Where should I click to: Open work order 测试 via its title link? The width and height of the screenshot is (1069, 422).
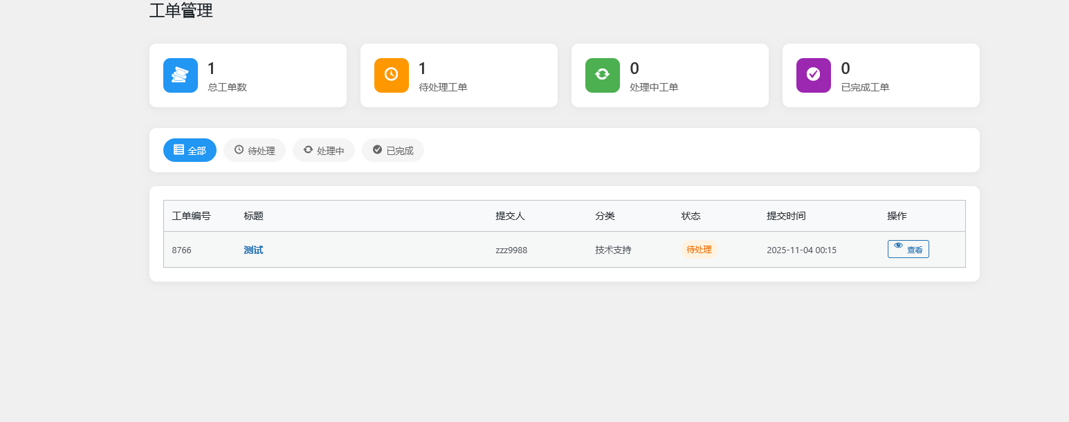click(x=253, y=250)
